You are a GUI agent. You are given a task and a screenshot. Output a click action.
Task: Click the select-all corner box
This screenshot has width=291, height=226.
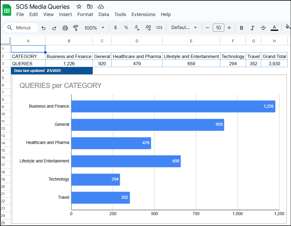coord(5,41)
